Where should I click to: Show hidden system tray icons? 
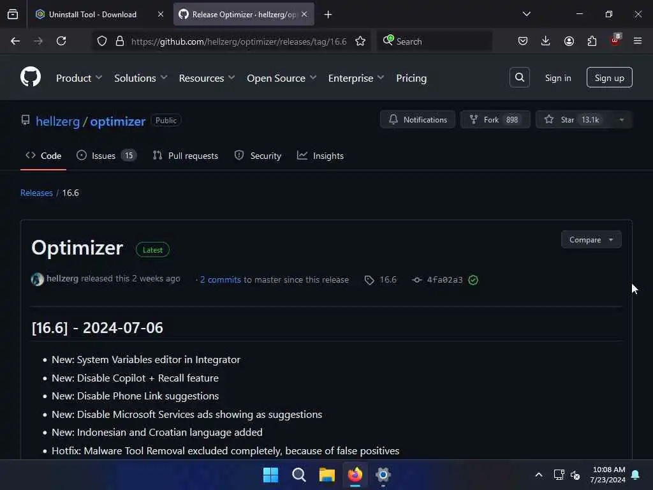(539, 475)
